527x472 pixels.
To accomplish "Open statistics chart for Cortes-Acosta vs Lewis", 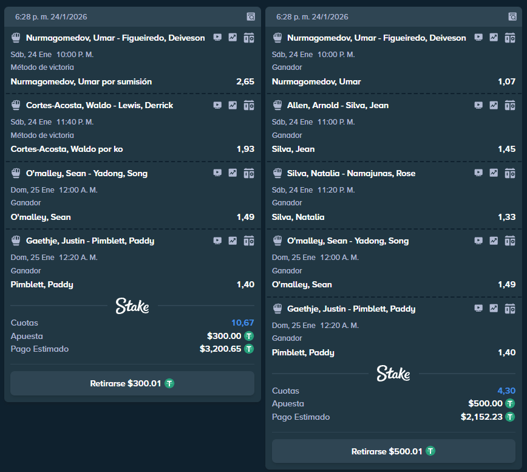I will pyautogui.click(x=233, y=105).
